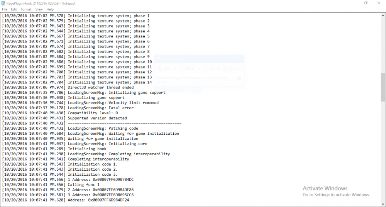
Task: Click the '3 Address: 0x00007FF6D8695CC6' line
Action: [x=68, y=195]
